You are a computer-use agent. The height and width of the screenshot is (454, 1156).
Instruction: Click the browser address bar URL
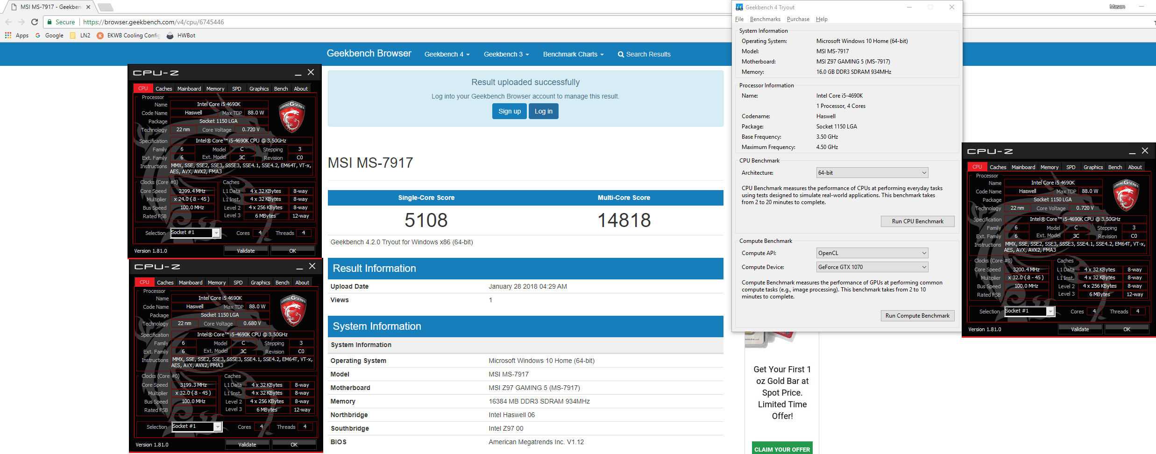click(x=154, y=22)
